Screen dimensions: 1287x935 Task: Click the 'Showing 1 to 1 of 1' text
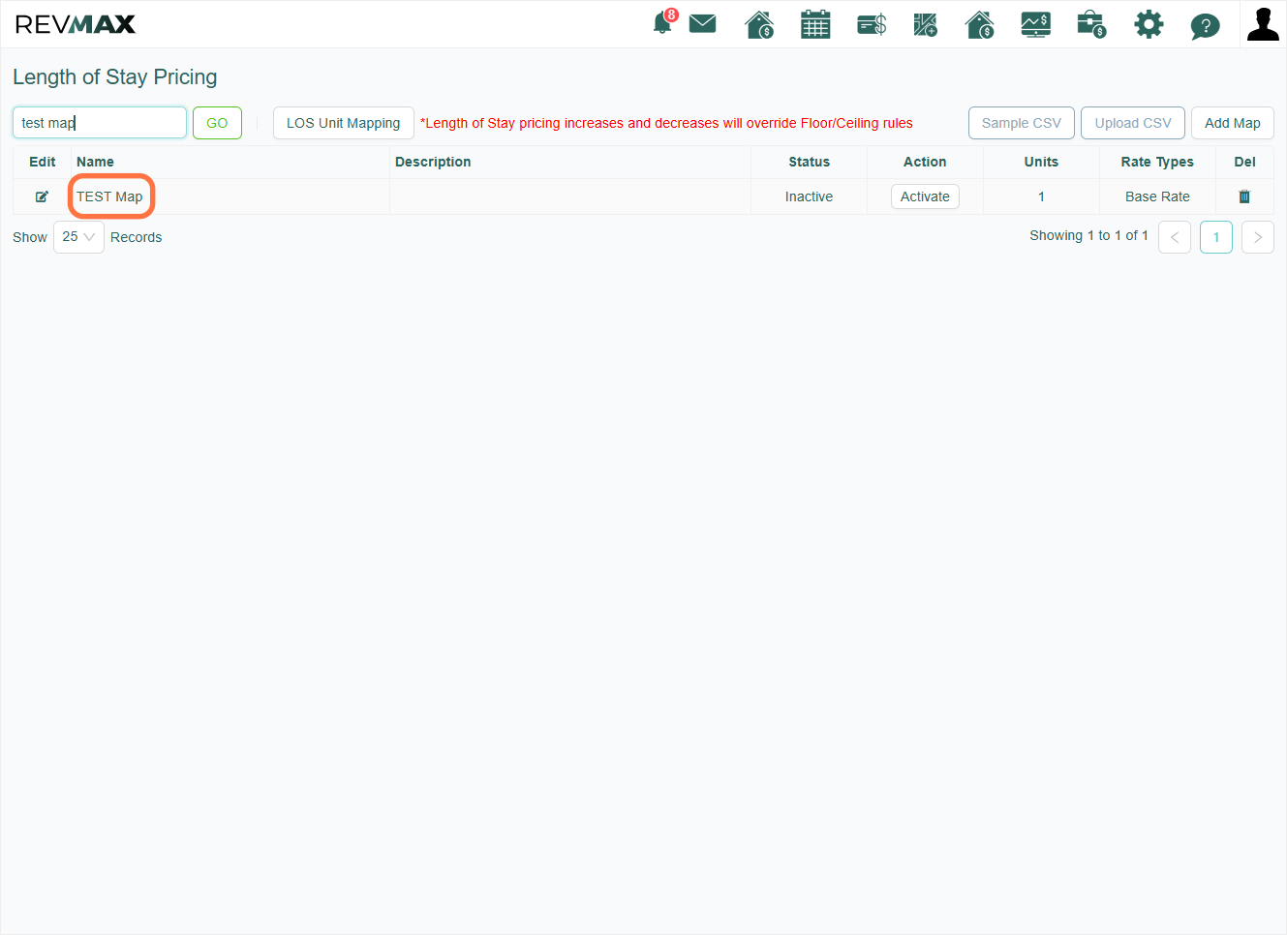(x=1088, y=235)
